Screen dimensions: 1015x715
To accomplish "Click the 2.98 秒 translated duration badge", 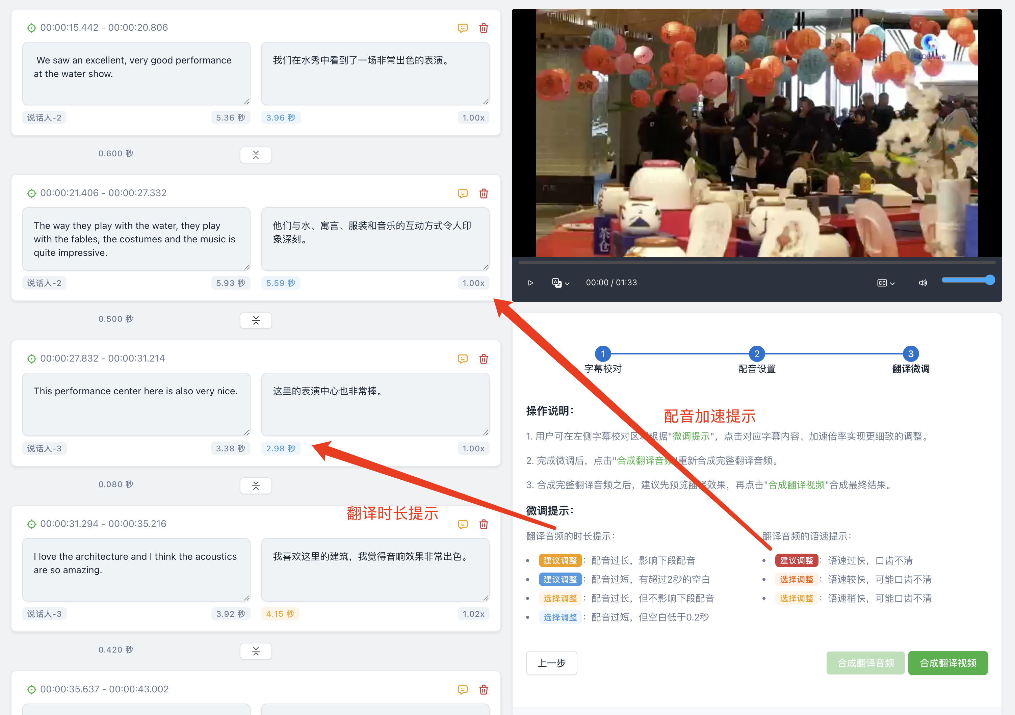I will (x=281, y=448).
